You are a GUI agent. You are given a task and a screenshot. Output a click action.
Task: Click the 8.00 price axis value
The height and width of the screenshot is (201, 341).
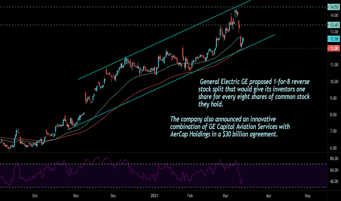click(334, 115)
